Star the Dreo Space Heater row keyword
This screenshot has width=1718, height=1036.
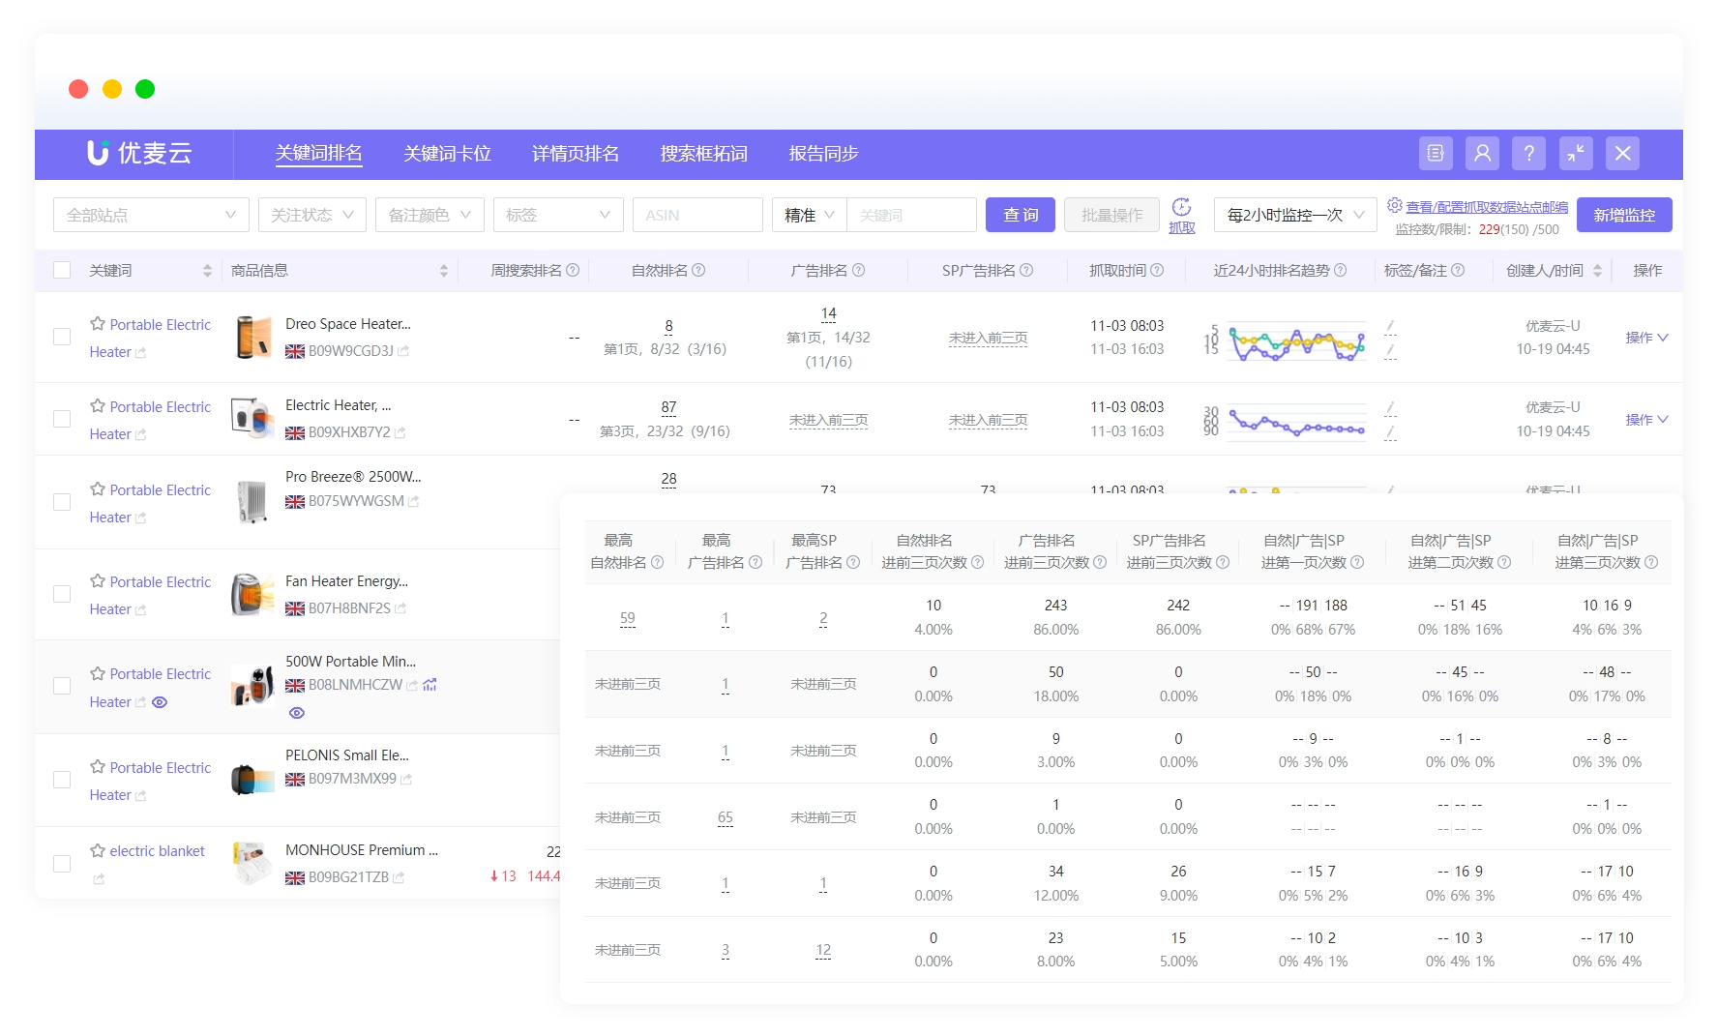coord(98,324)
